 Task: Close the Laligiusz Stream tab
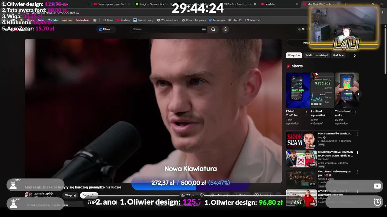coord(171,4)
